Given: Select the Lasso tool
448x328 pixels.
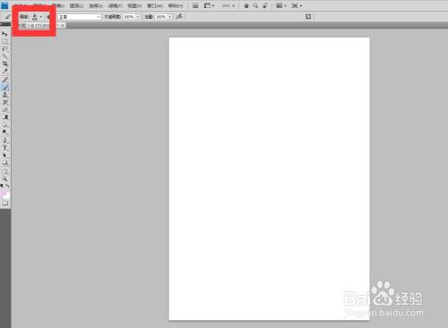Looking at the screenshot, I should (4, 49).
